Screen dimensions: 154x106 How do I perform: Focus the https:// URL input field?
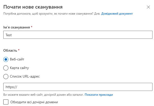coord(78,87)
